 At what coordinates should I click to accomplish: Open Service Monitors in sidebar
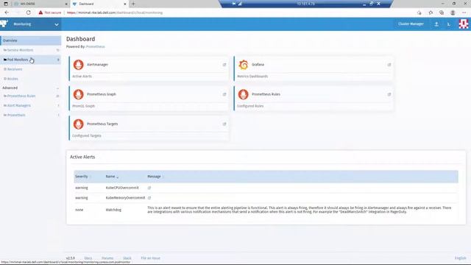31,50
